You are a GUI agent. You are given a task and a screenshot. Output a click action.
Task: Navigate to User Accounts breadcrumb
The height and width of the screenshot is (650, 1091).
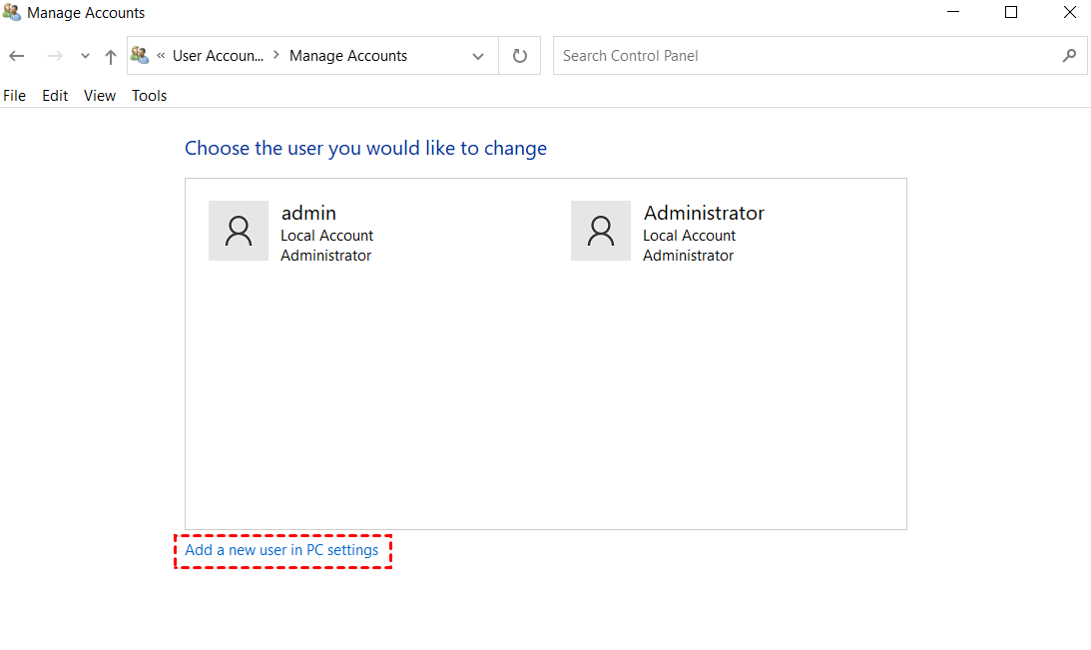[x=218, y=56]
